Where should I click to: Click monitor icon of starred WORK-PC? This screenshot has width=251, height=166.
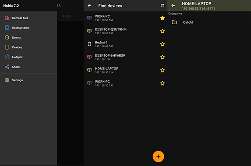point(89,18)
